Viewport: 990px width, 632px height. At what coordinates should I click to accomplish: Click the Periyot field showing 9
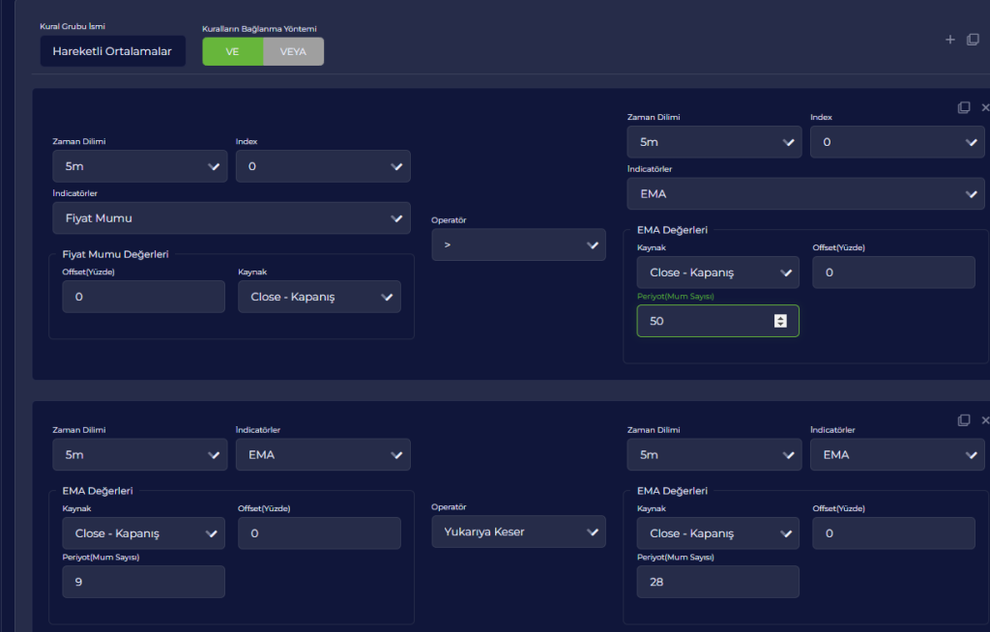pyautogui.click(x=143, y=582)
